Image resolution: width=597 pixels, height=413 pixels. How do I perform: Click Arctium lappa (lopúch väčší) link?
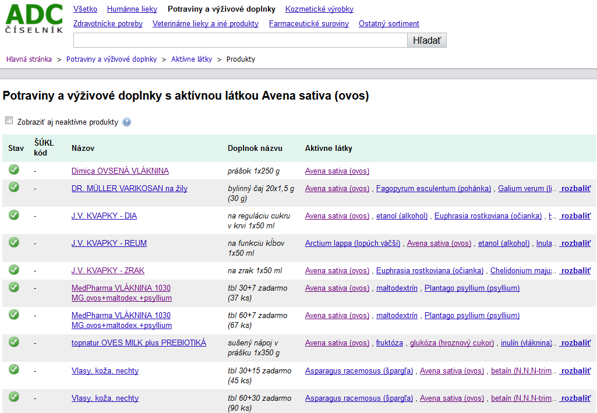click(352, 243)
